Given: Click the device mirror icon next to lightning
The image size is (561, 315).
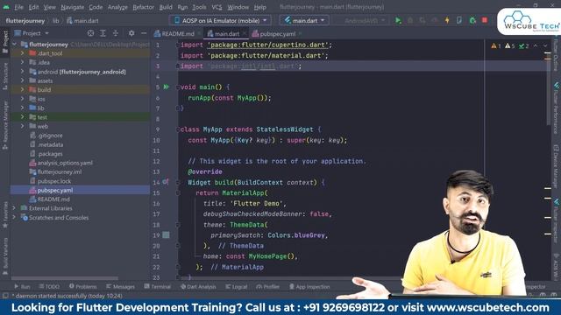Looking at the screenshot, I should [459, 20].
